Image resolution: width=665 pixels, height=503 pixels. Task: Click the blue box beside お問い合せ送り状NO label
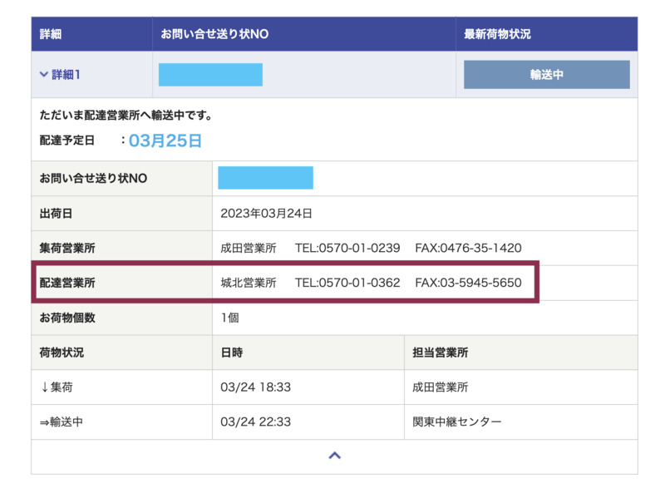coord(265,178)
